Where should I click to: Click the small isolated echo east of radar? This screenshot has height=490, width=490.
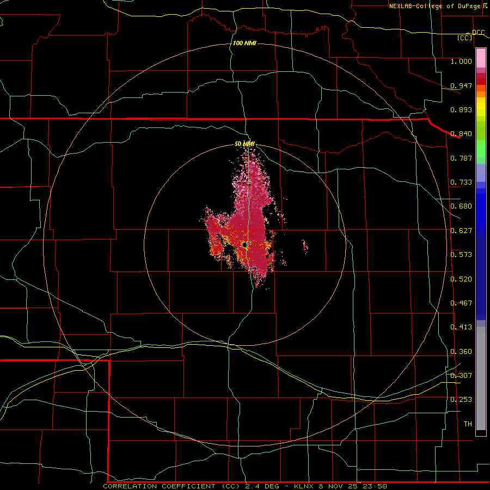pos(305,246)
